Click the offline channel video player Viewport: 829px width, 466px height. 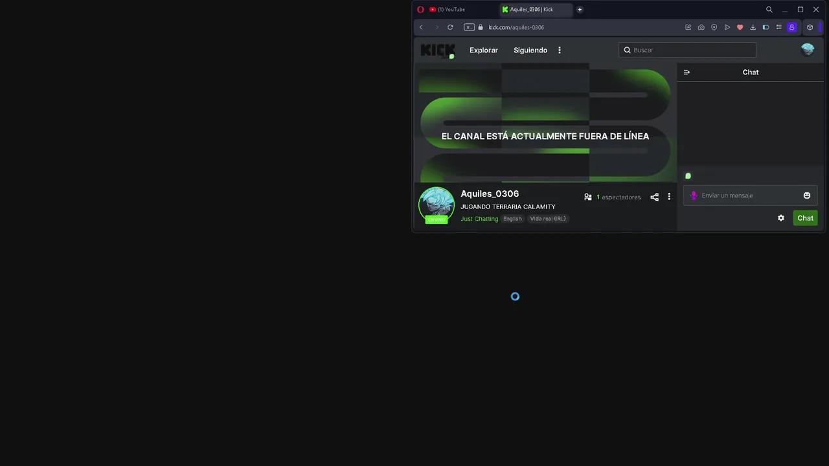click(x=545, y=123)
